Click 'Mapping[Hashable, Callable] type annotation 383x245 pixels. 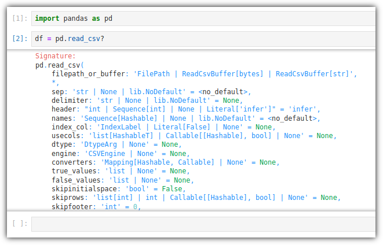click(158, 162)
